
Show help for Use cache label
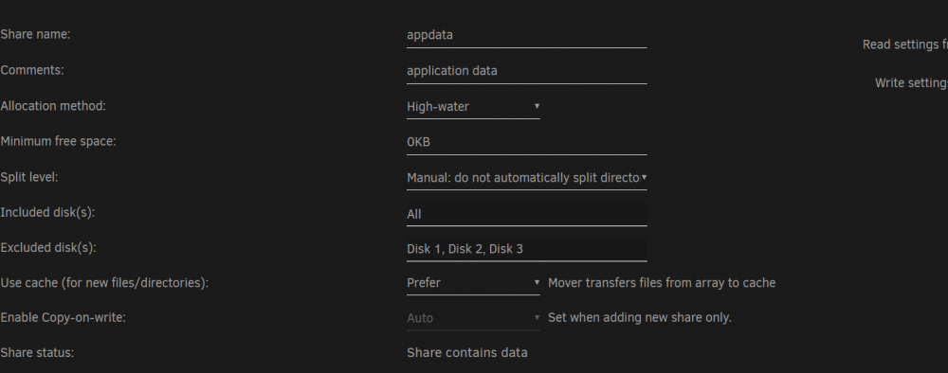coord(104,282)
